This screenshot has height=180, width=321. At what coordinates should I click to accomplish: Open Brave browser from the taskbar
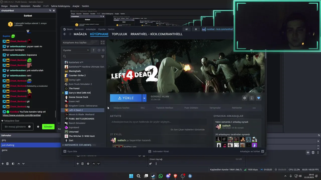(175, 176)
